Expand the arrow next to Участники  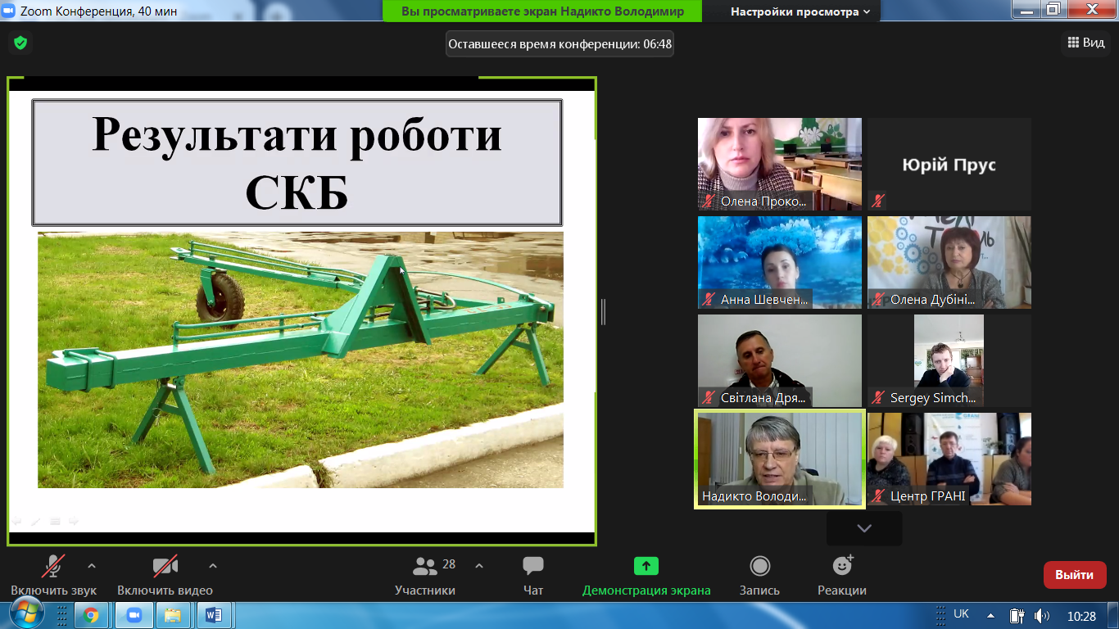tap(479, 565)
